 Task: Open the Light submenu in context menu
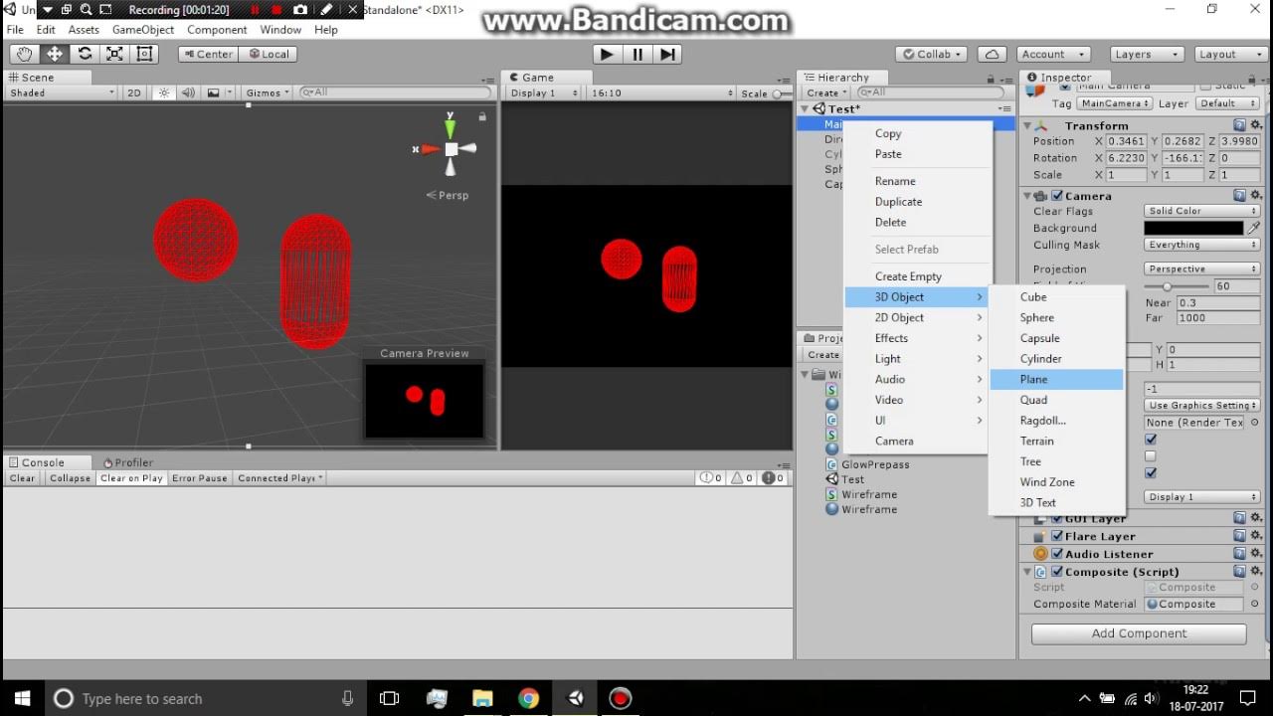pos(918,358)
